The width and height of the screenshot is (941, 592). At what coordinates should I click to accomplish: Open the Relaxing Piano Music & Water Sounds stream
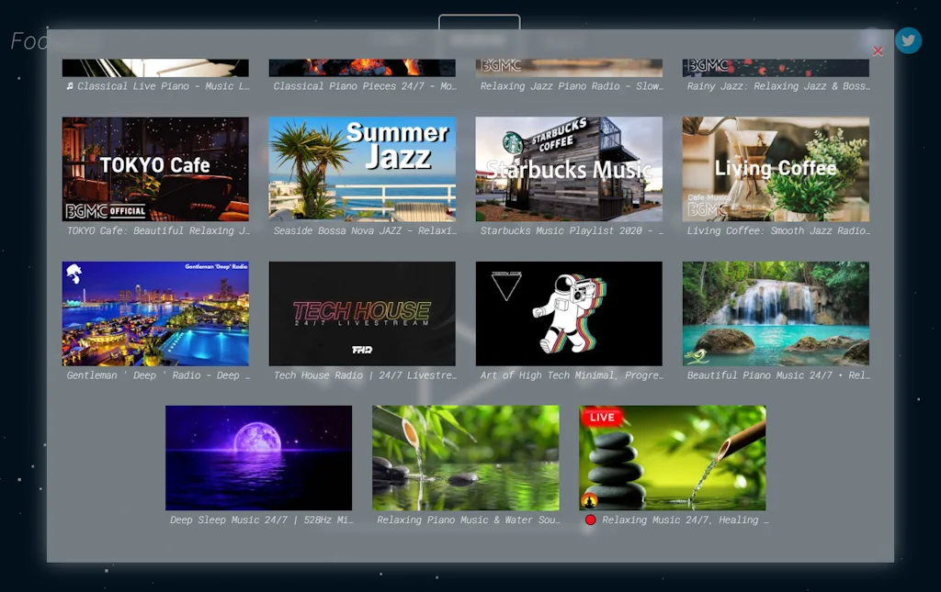465,458
